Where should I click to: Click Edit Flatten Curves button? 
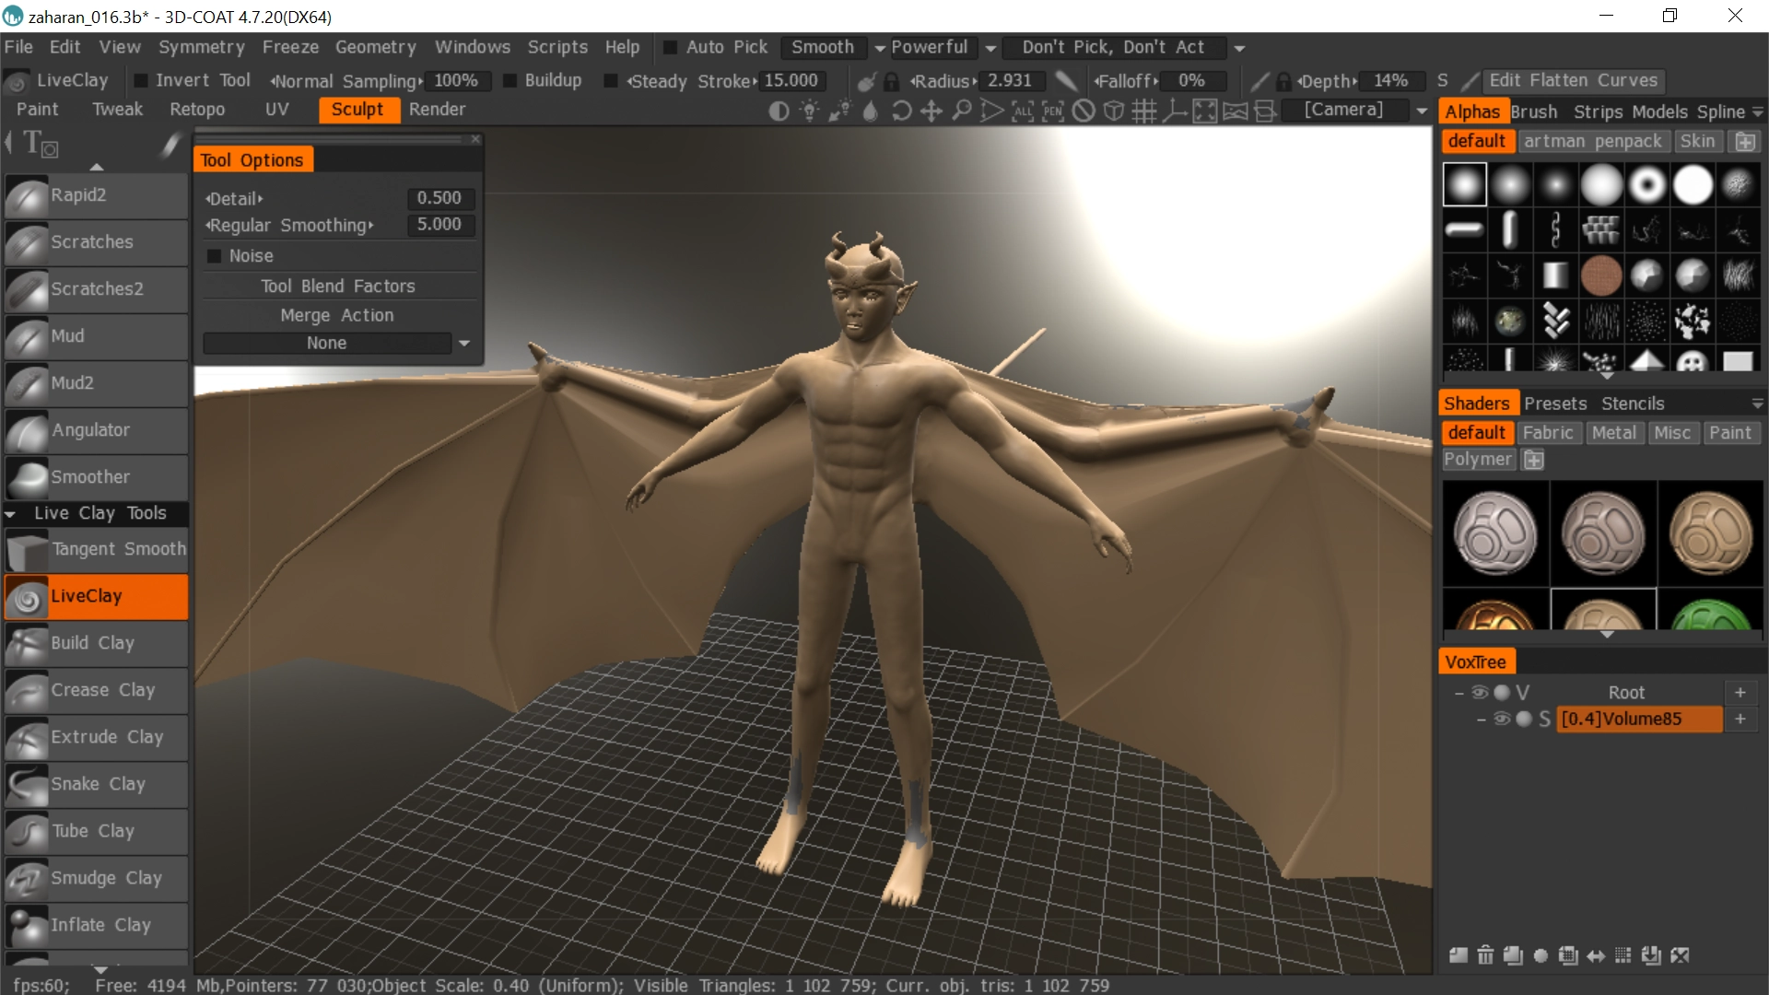pos(1572,81)
